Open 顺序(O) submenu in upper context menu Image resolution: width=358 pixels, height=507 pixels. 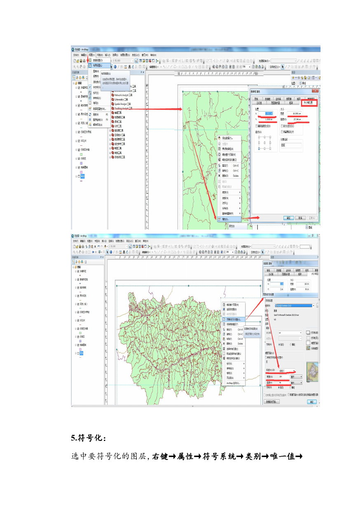229,192
